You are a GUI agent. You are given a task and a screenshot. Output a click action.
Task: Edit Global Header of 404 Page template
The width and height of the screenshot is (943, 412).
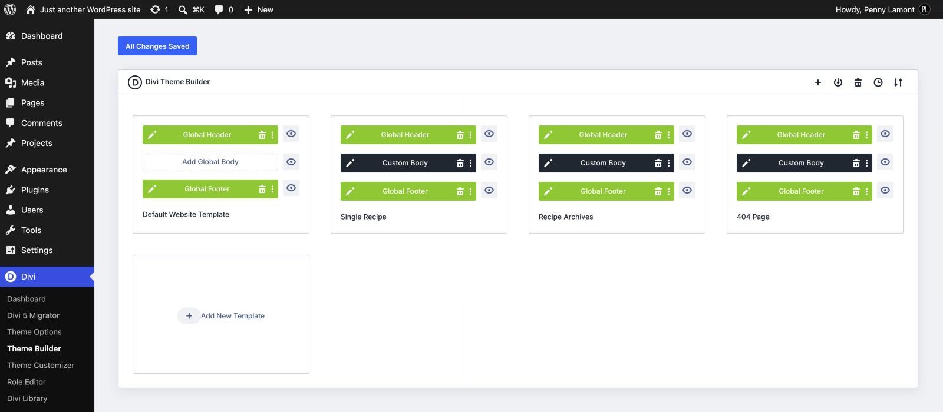(x=746, y=135)
